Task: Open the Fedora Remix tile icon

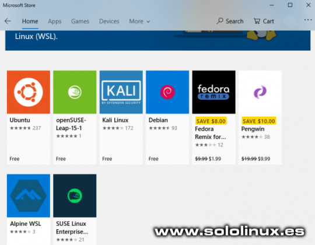Action: pos(213,92)
